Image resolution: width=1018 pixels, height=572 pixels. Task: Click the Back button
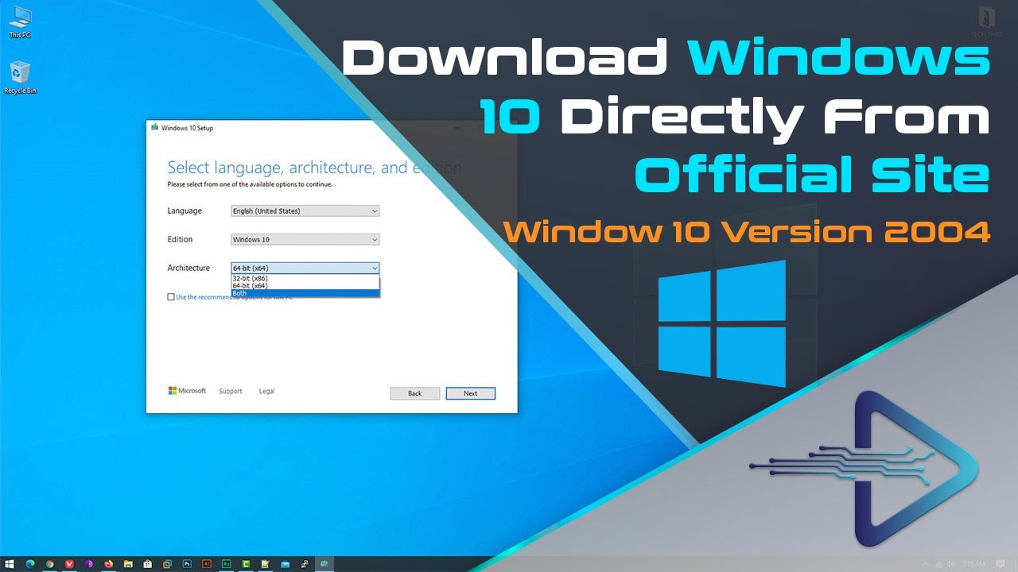(415, 393)
